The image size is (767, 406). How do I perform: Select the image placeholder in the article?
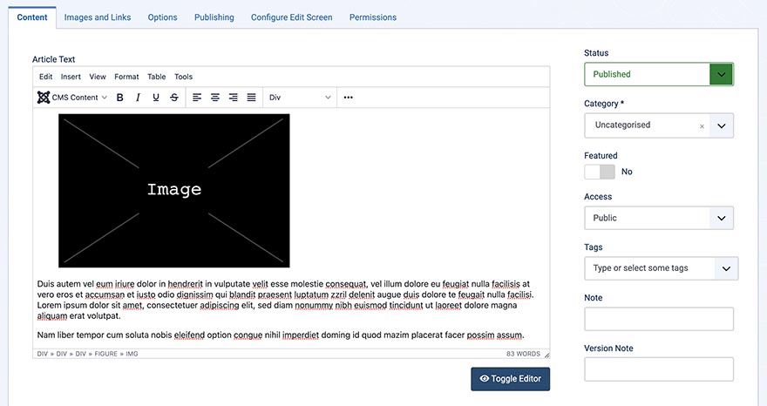click(x=174, y=190)
